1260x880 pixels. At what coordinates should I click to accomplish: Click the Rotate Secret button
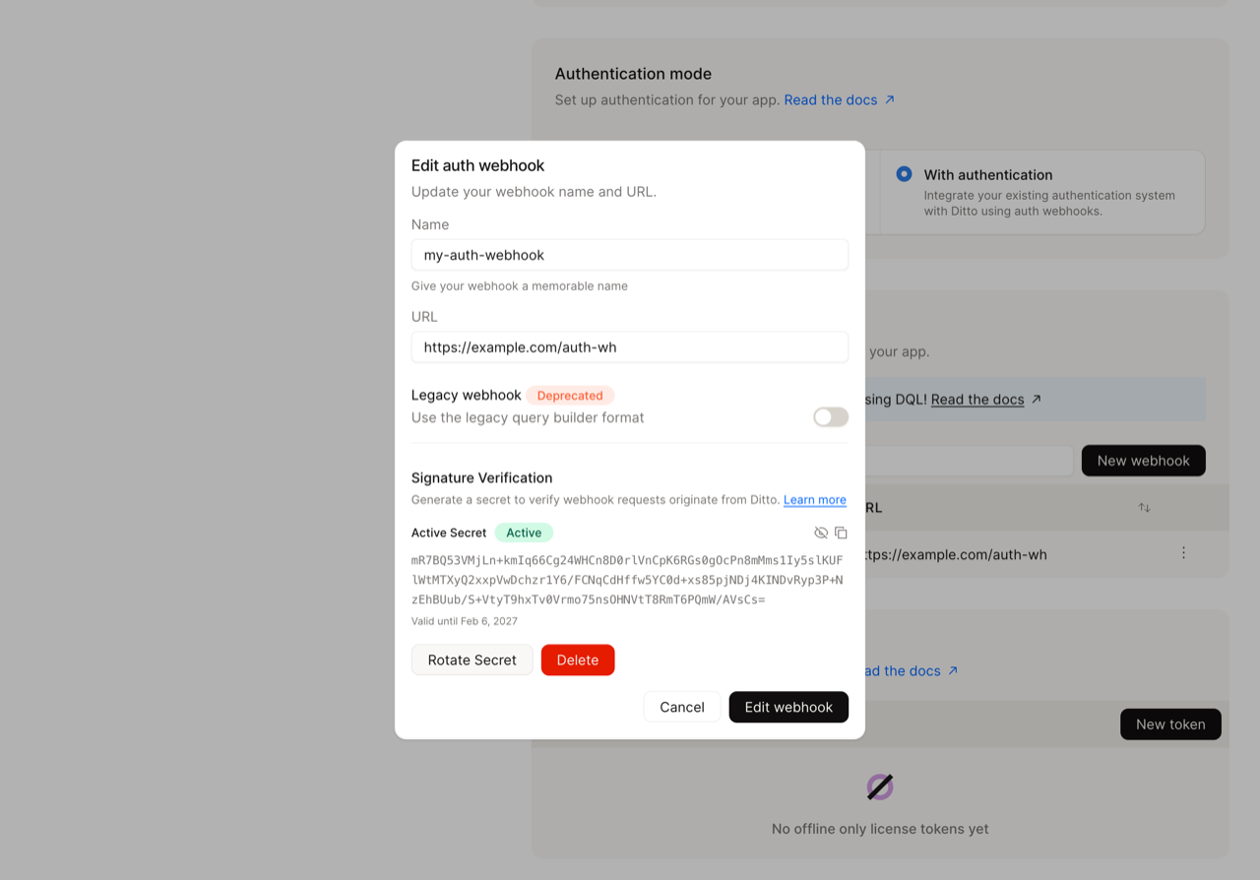point(472,660)
